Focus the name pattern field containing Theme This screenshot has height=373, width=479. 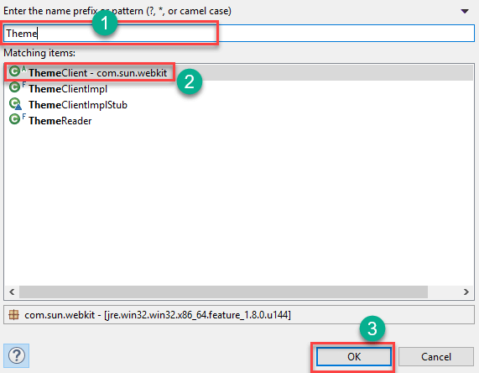click(x=239, y=33)
